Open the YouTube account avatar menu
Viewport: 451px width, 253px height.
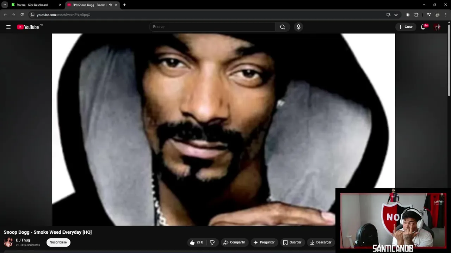(x=438, y=27)
